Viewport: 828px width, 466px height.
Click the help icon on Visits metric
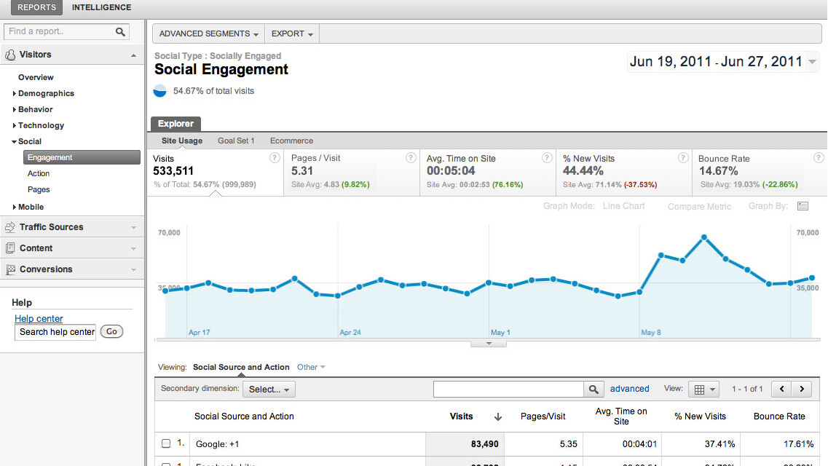275,158
